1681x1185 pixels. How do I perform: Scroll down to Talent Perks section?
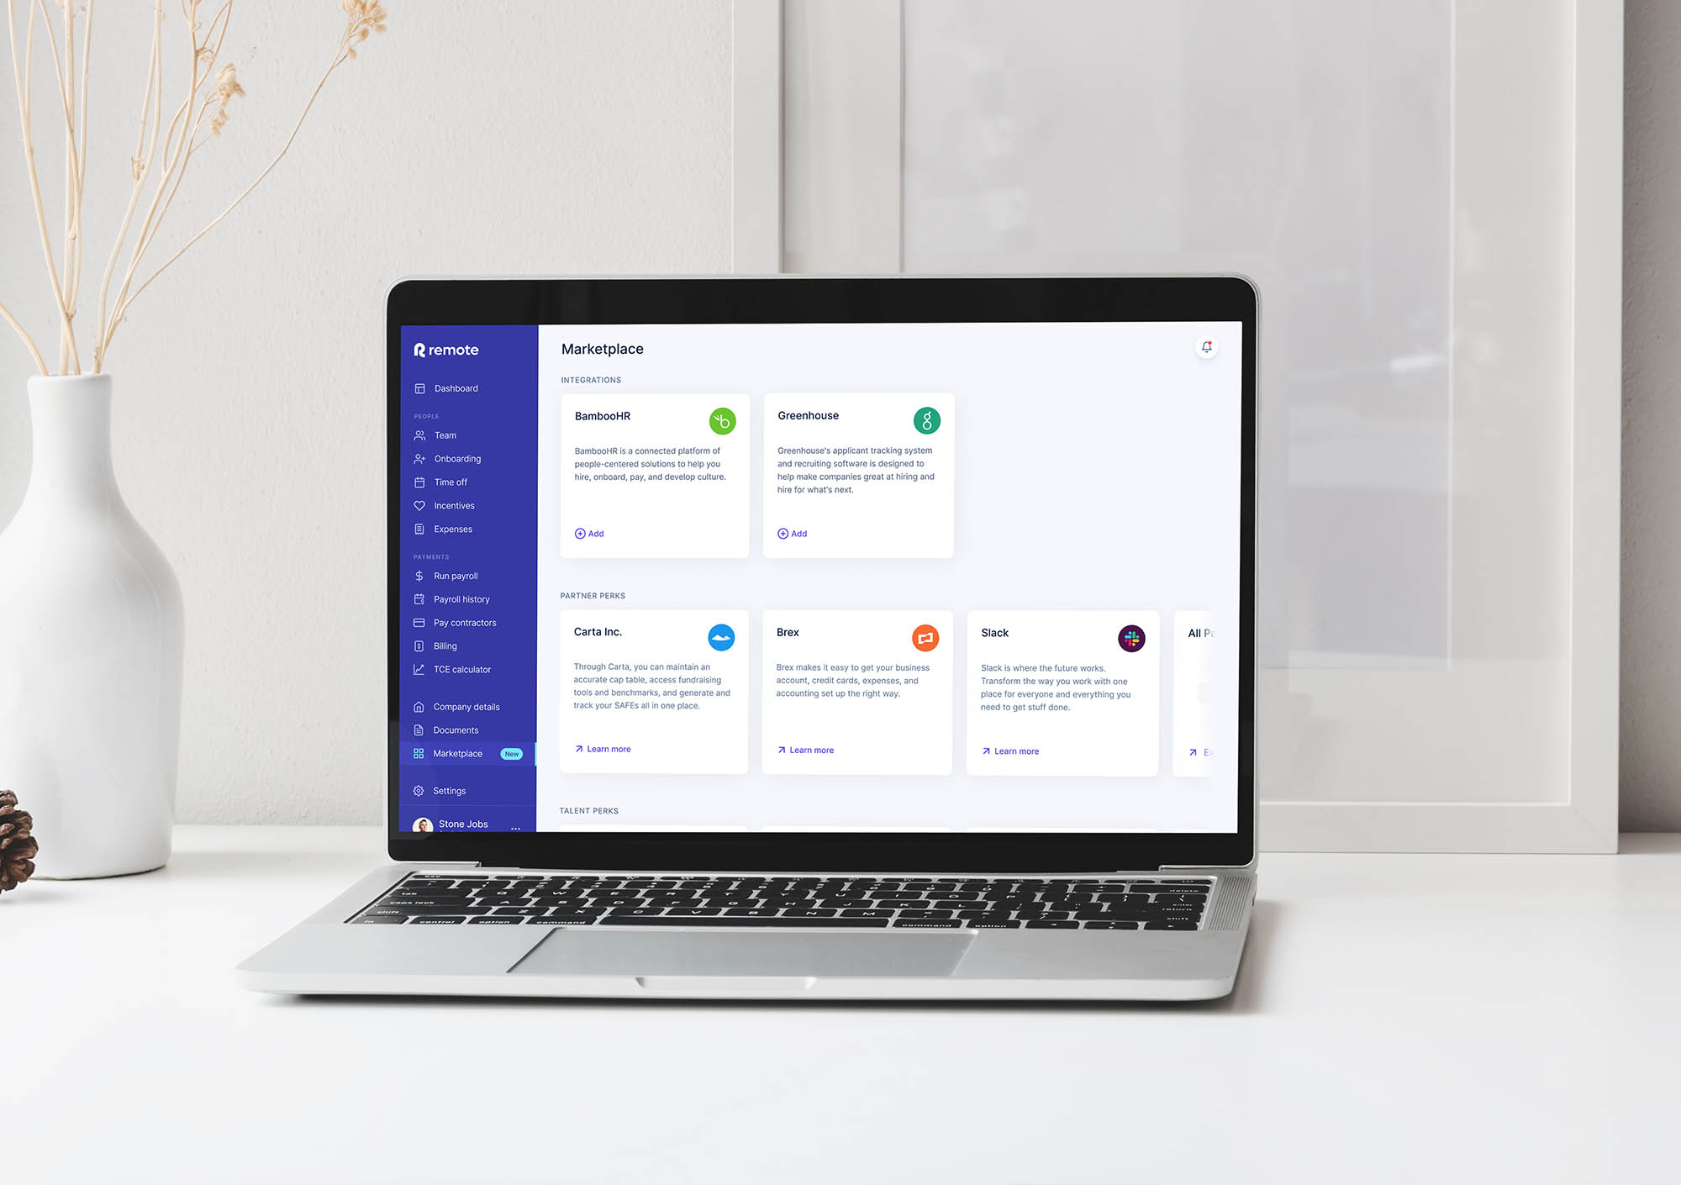591,810
